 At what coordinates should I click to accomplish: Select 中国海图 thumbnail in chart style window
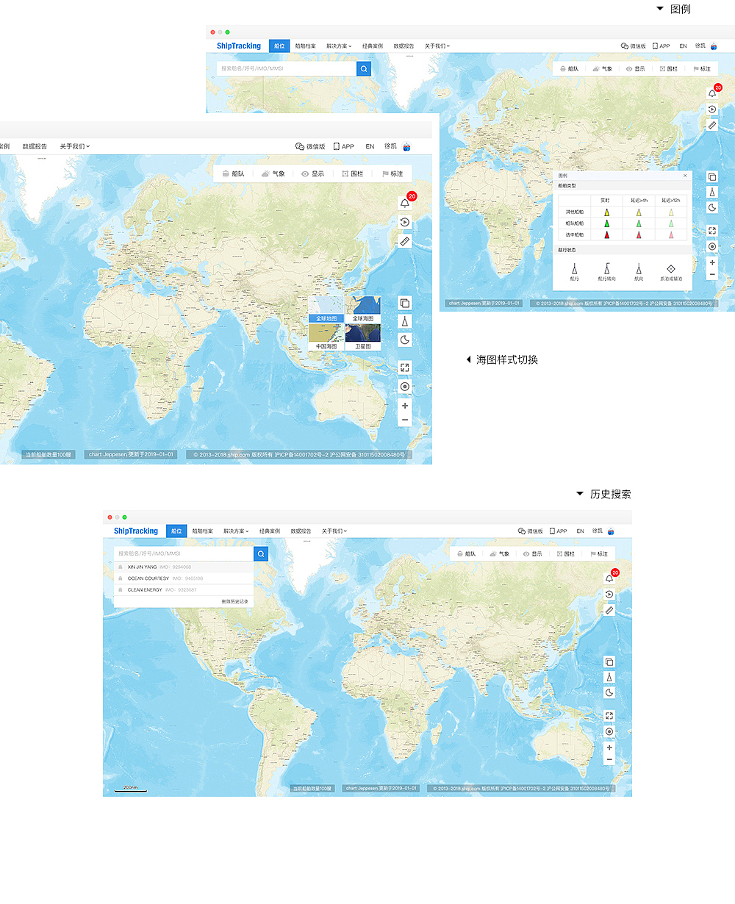326,337
